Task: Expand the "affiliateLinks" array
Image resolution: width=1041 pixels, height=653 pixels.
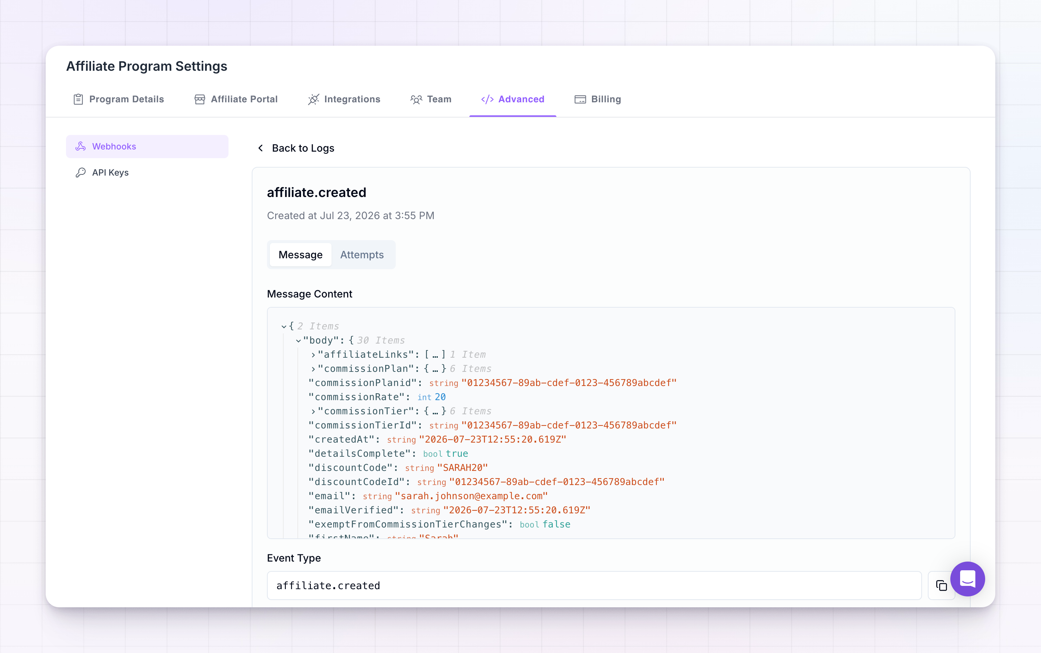Action: tap(313, 355)
